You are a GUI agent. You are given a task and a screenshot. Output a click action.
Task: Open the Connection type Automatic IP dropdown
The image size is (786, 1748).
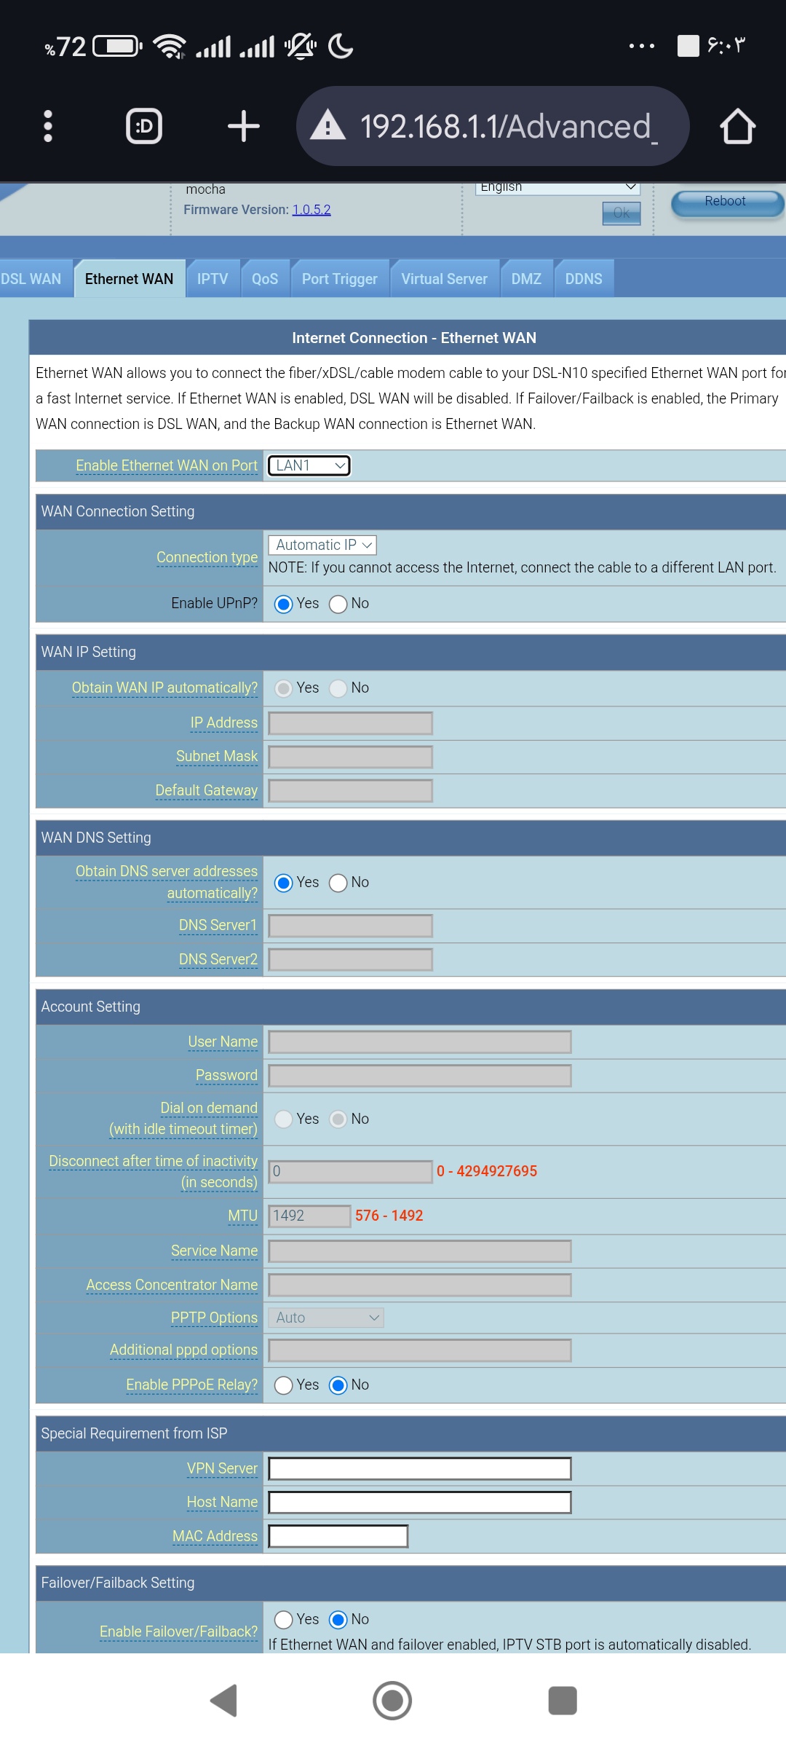coord(322,545)
